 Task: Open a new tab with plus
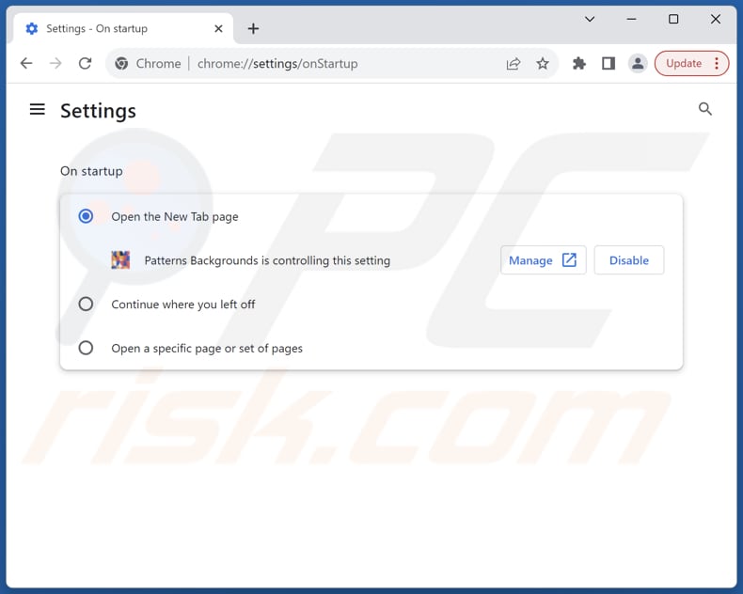coord(254,29)
